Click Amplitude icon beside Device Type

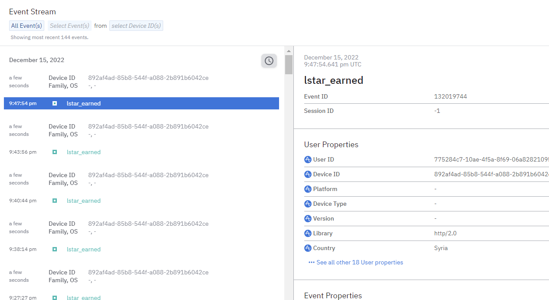click(308, 204)
